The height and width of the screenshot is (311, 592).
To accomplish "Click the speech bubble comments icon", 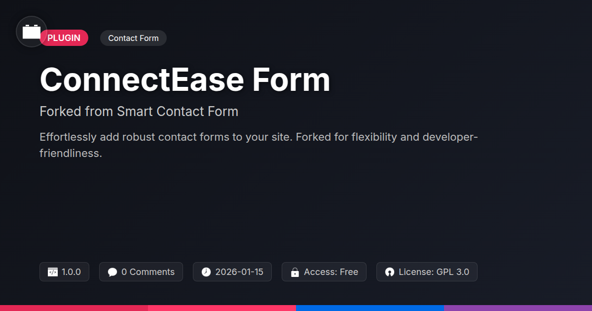I will pyautogui.click(x=112, y=272).
